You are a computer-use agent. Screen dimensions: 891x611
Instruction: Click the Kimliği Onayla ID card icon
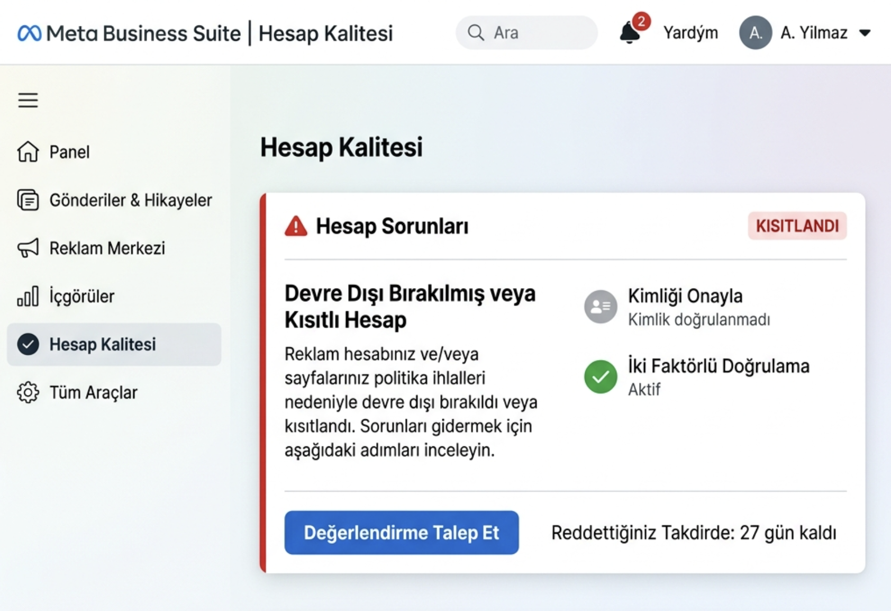(601, 307)
